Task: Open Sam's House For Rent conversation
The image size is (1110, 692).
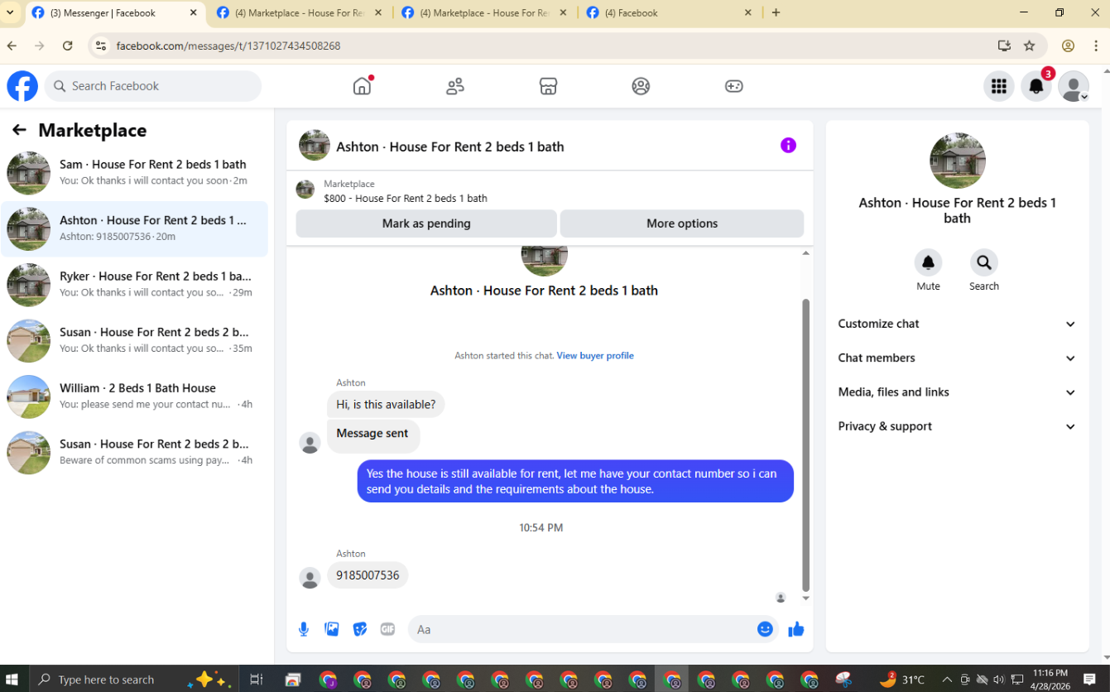Action: (135, 173)
